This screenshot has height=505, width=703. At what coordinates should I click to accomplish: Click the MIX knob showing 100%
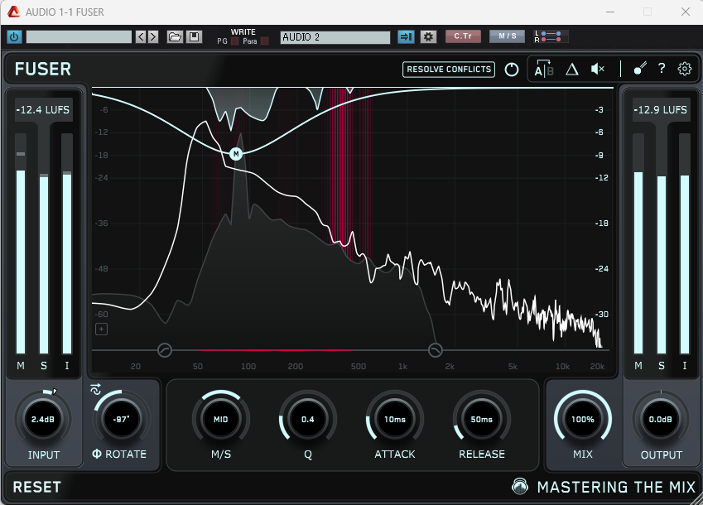tap(582, 420)
